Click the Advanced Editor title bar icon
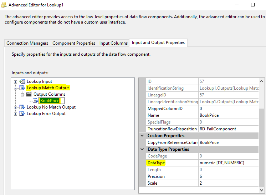266x195 pixels. coord(4,5)
